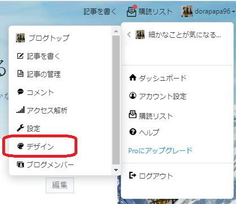
Task: Open ブログトップ menu entry
Action: (49, 38)
